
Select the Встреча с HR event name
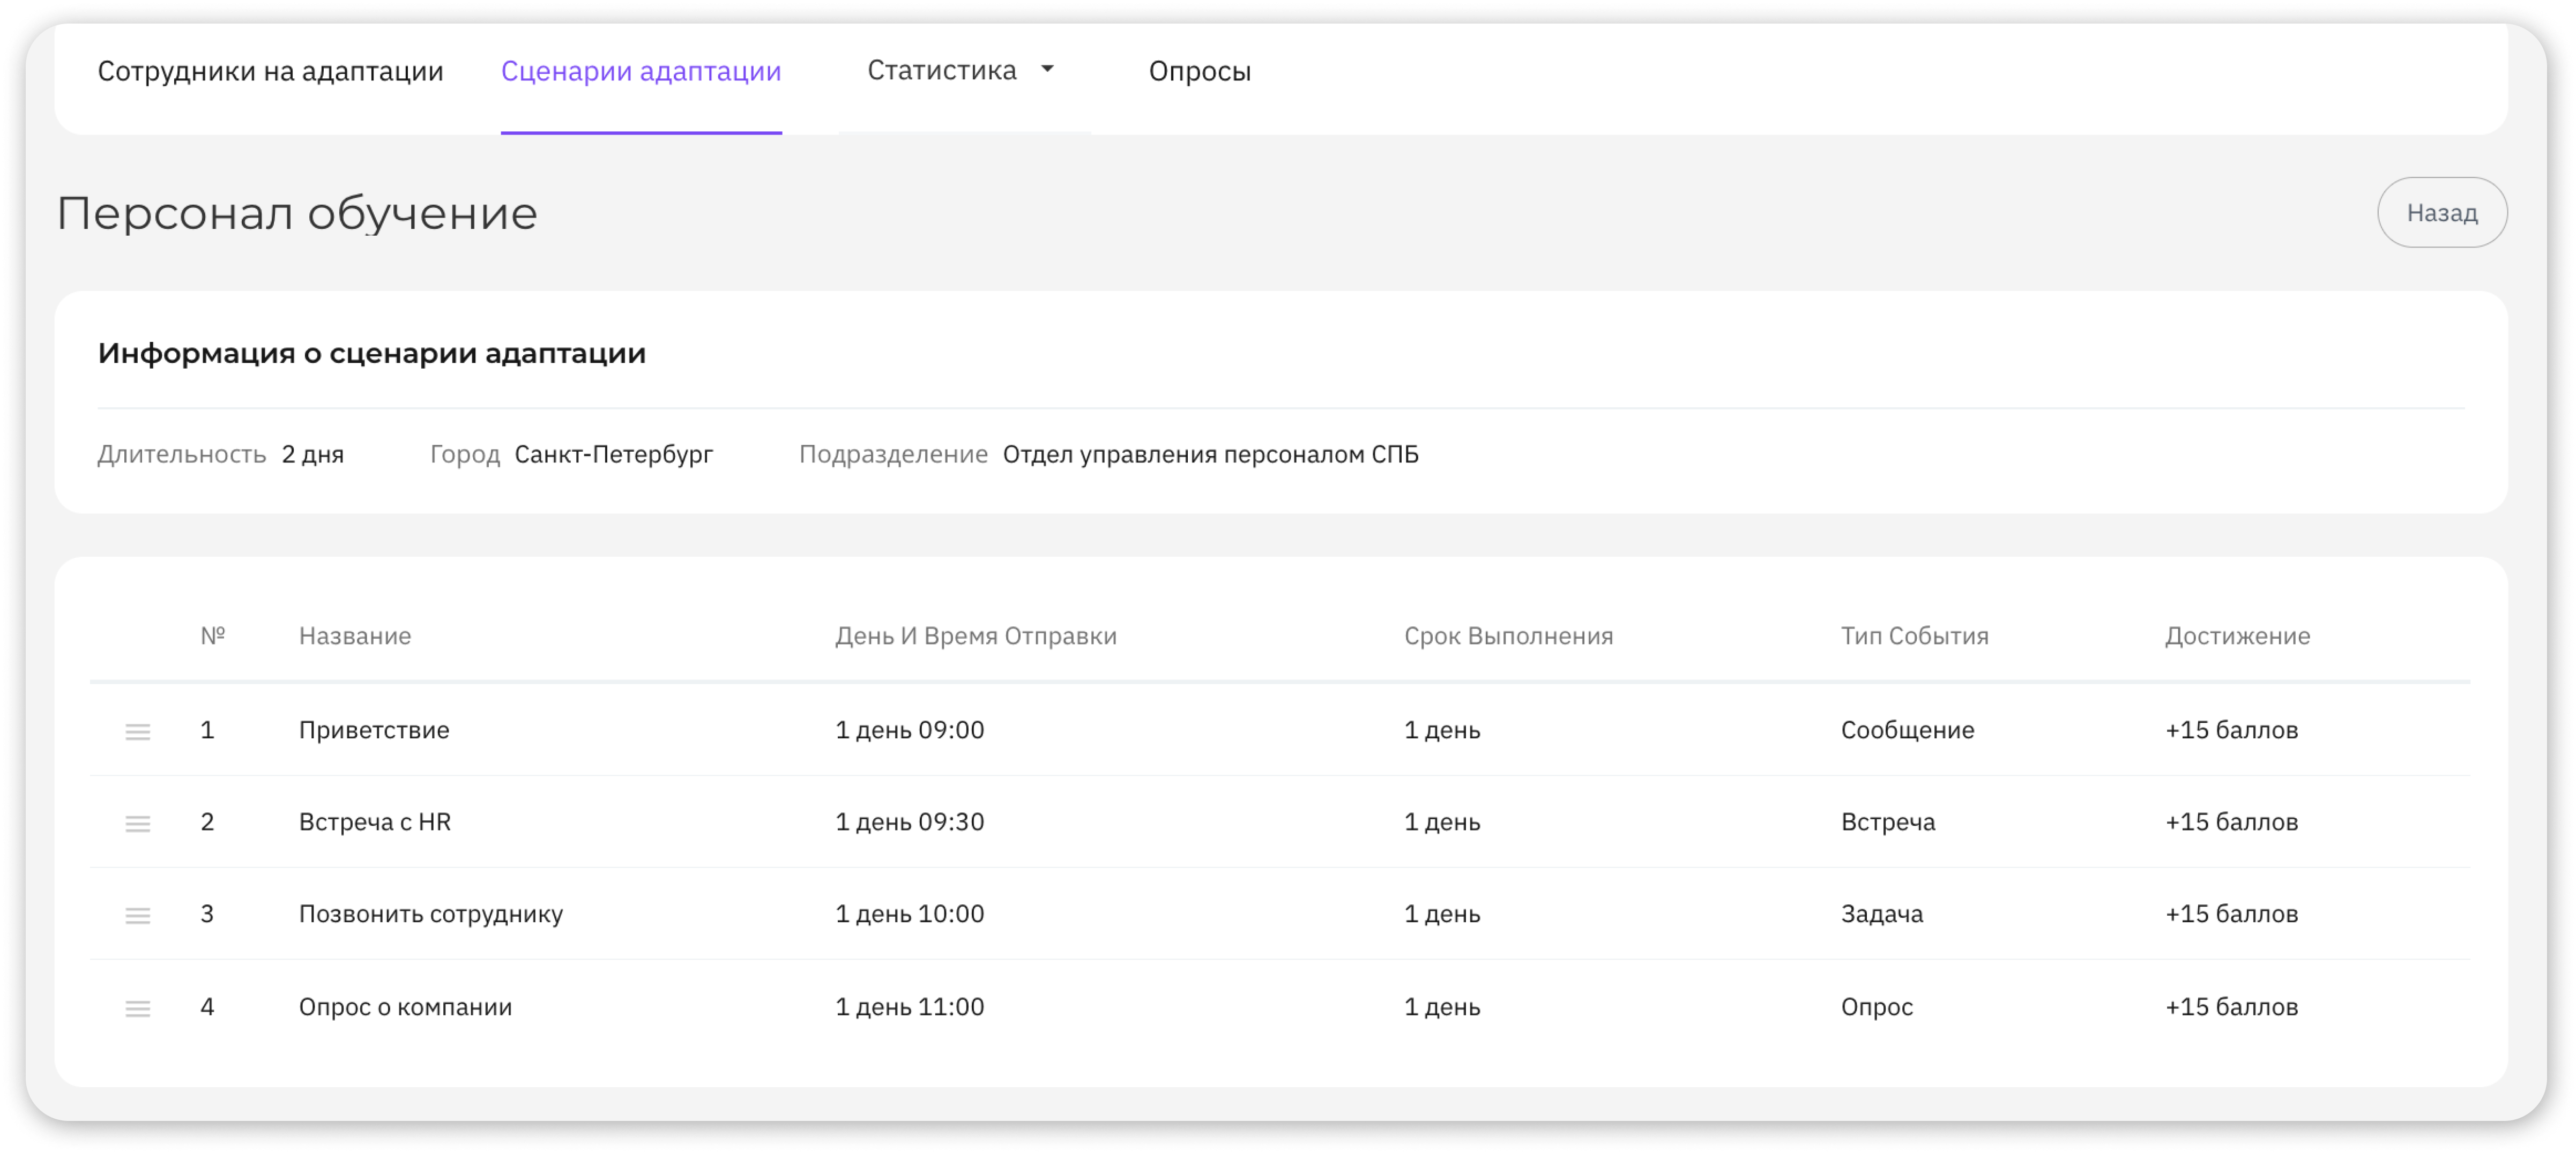coord(375,822)
